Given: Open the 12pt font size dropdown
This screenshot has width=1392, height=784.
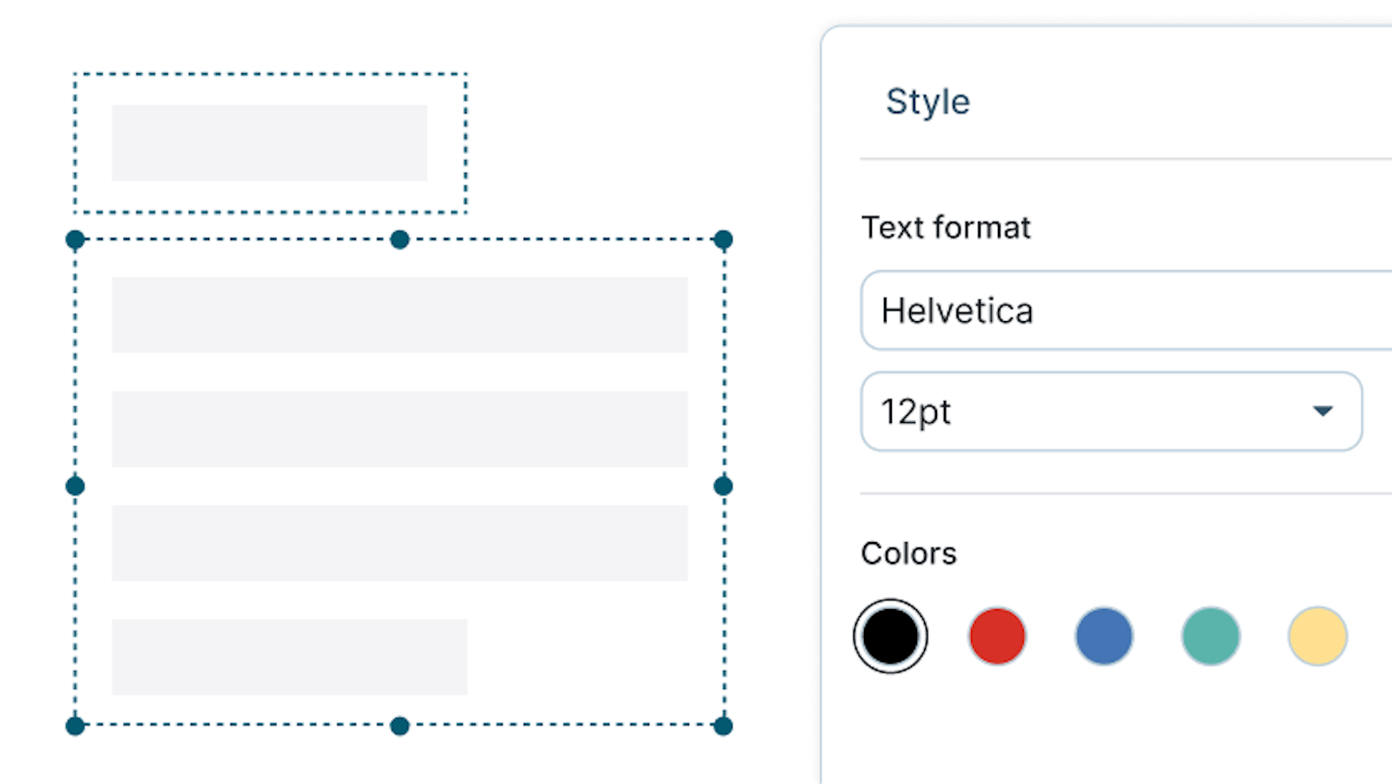Looking at the screenshot, I should click(x=1087, y=412).
